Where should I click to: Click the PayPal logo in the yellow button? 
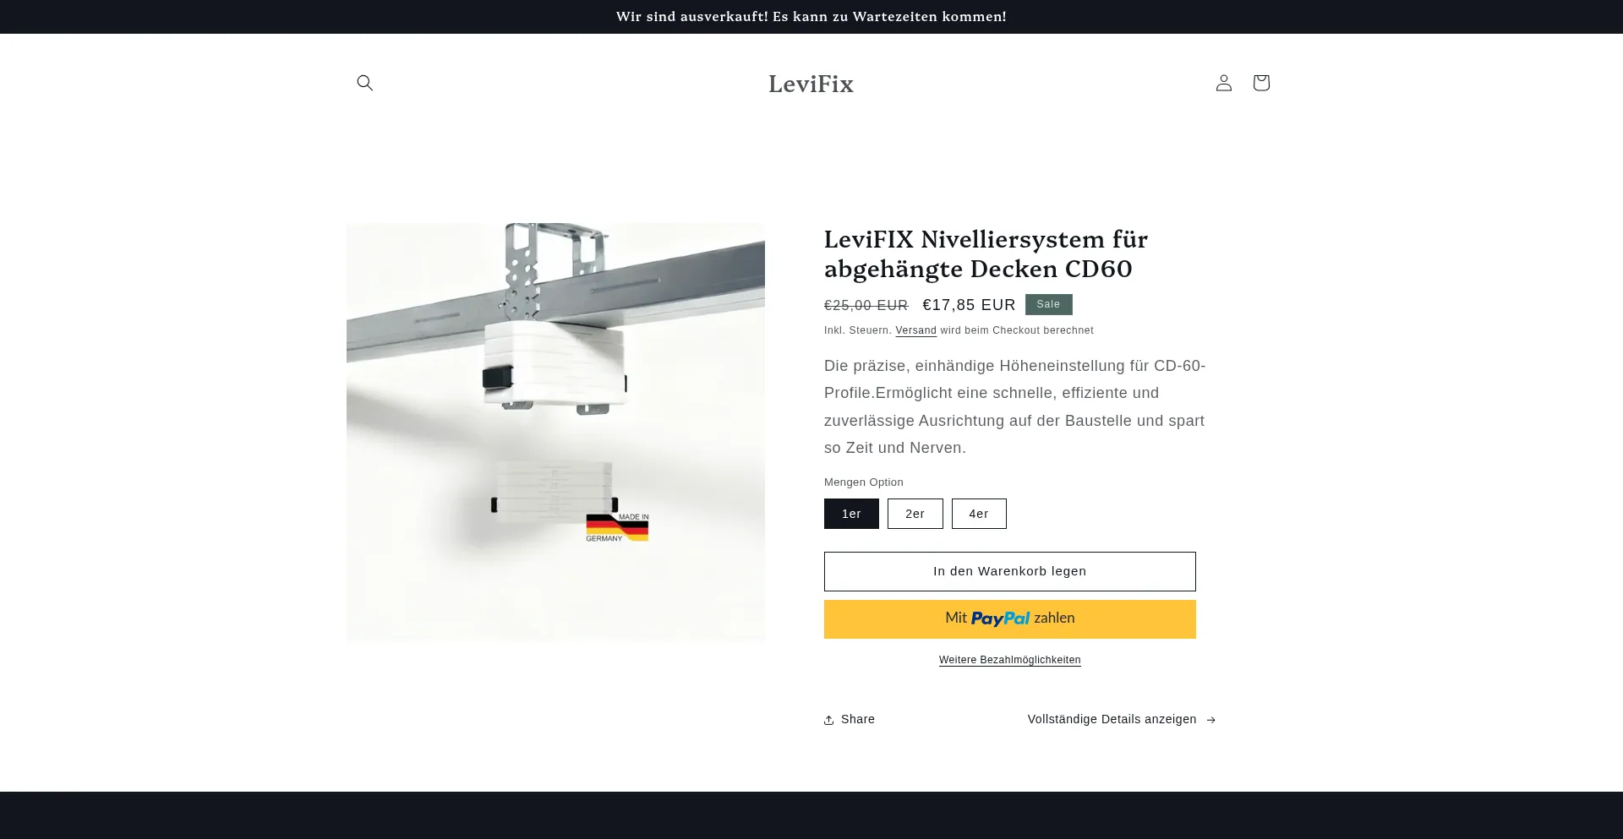click(x=1001, y=618)
